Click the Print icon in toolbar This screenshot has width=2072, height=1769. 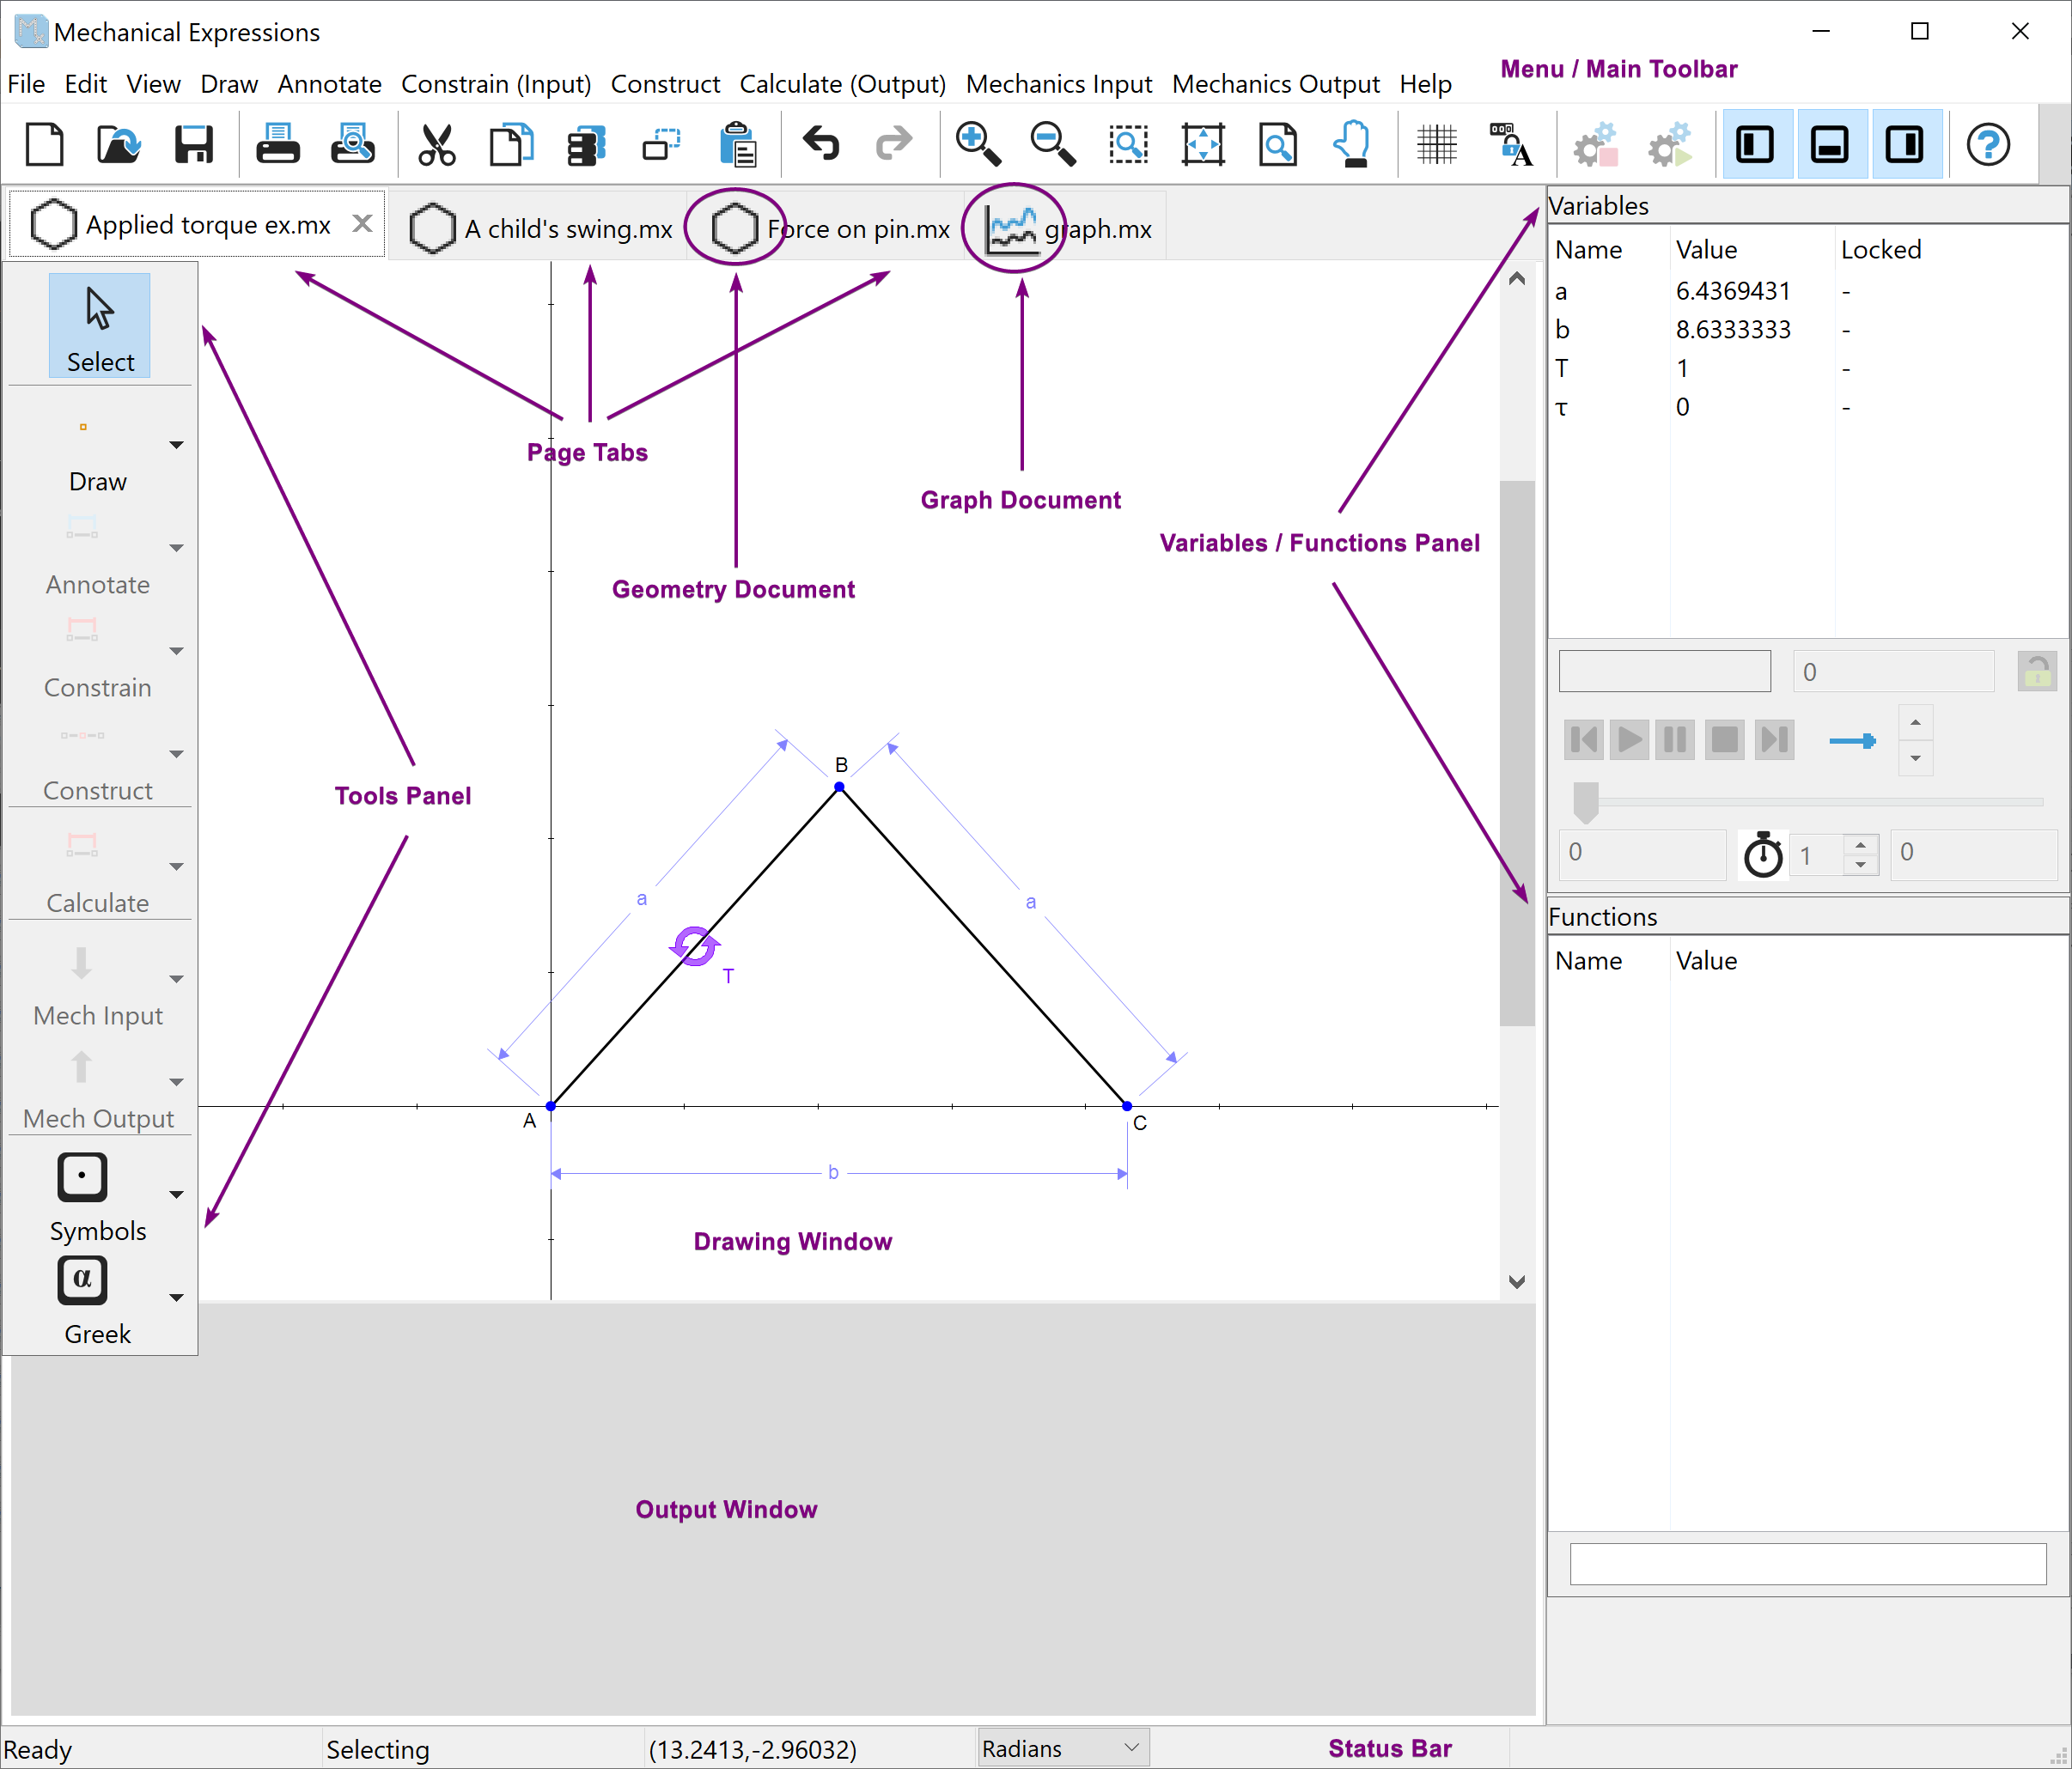277,145
